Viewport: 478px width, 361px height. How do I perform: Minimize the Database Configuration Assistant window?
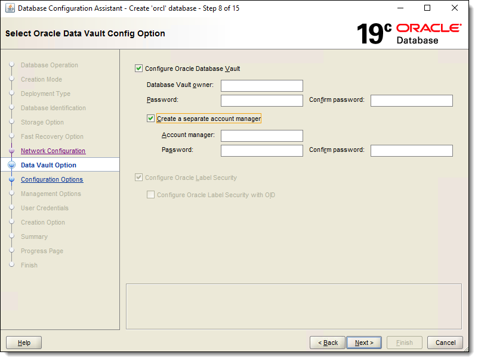400,8
